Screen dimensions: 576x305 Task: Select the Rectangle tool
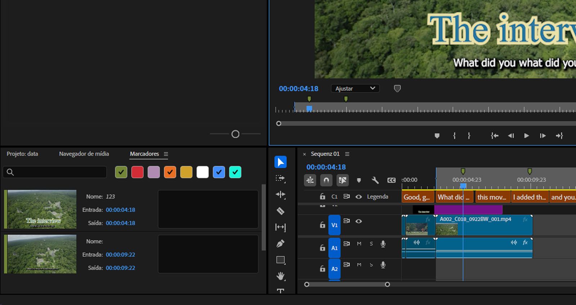280,260
